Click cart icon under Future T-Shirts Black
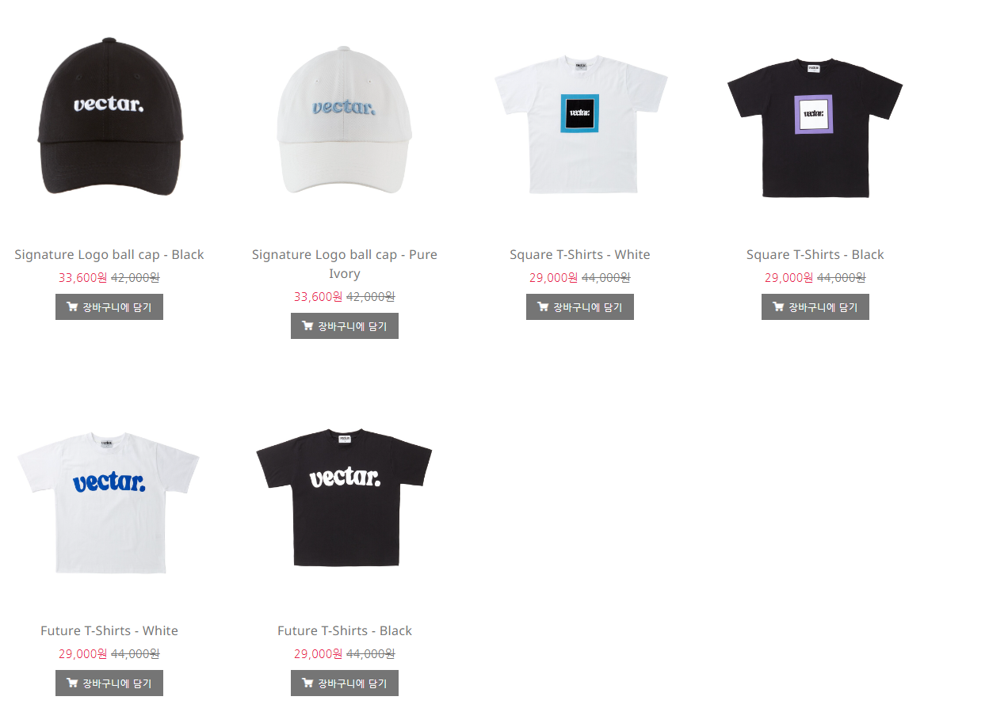 [307, 683]
